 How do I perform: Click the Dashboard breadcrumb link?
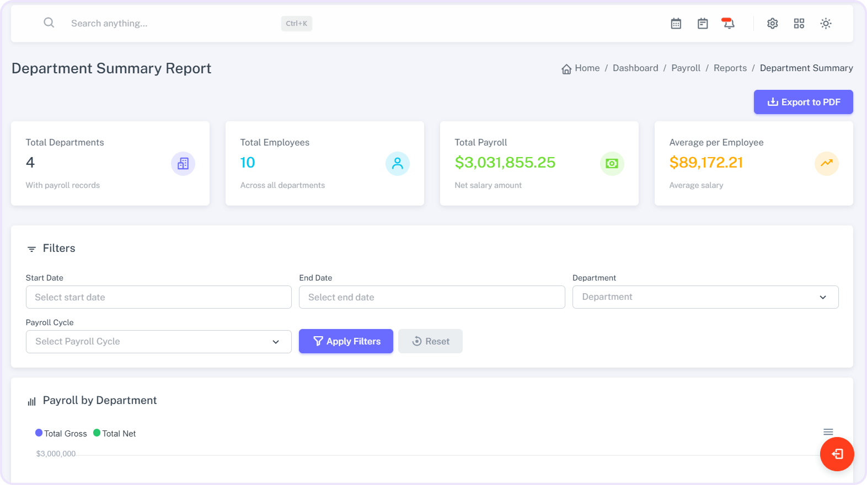coord(635,68)
